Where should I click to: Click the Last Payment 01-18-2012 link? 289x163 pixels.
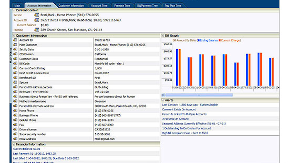point(34,154)
